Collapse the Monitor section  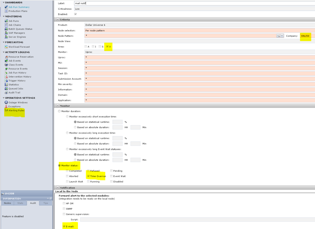[x=58, y=106]
